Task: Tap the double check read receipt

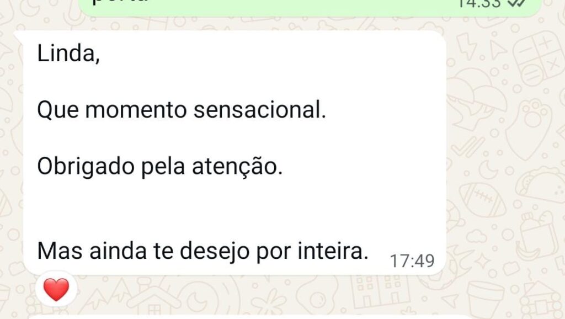Action: pyautogui.click(x=516, y=3)
